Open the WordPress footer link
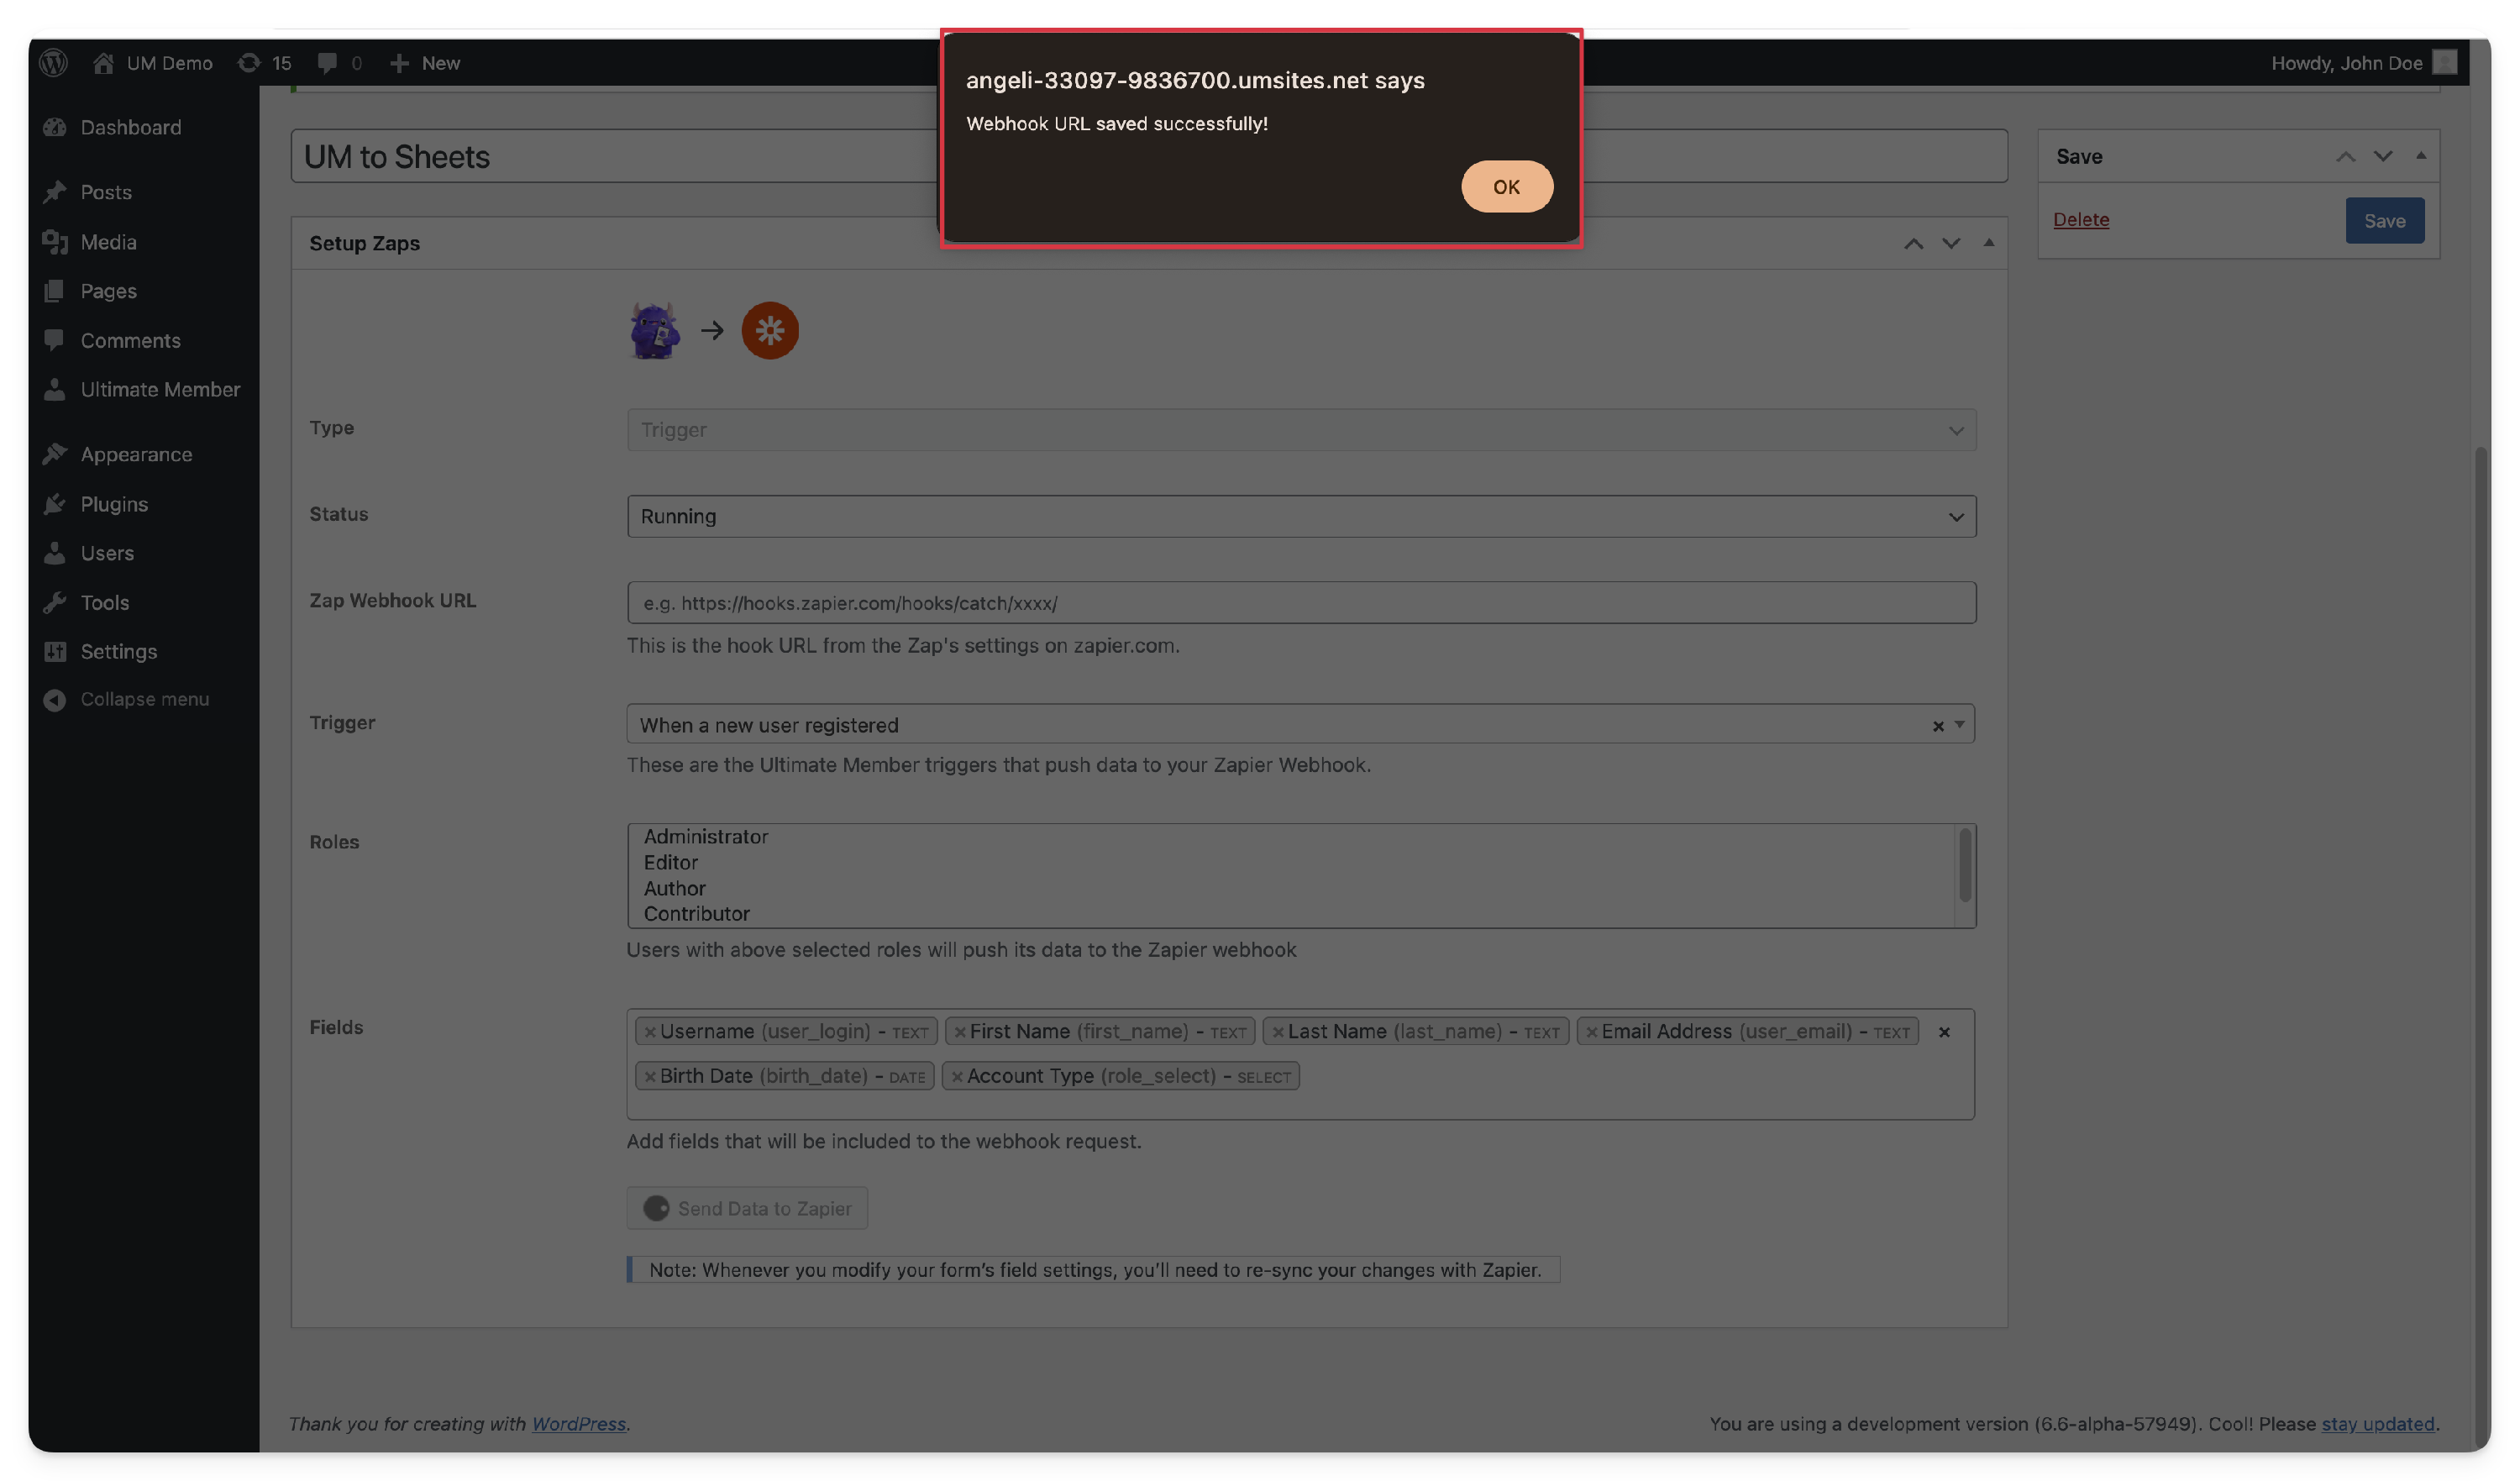 [578, 1424]
